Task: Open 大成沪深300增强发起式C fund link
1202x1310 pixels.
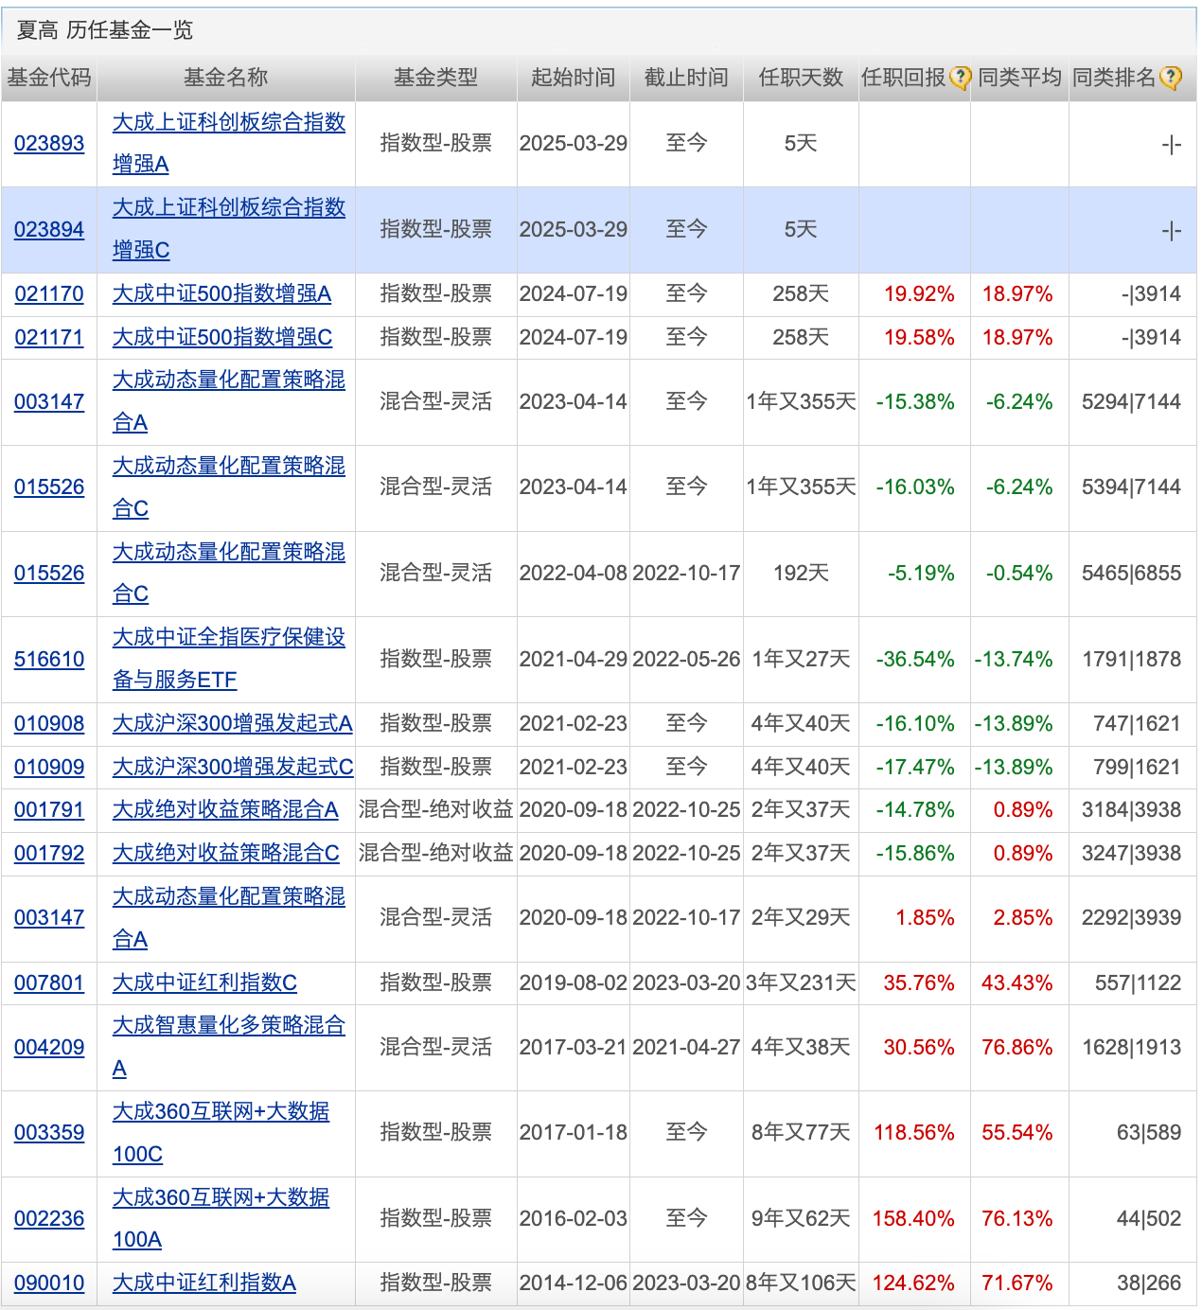Action: (x=233, y=768)
